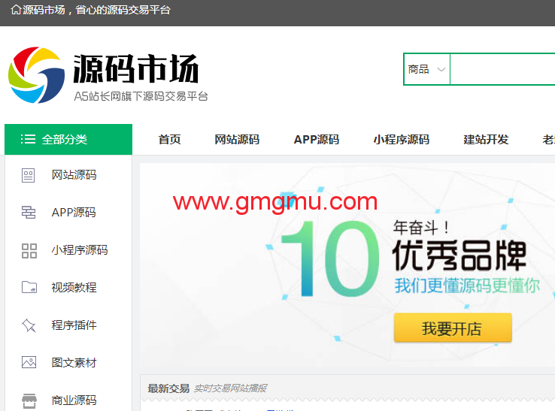Open the 全部分类 category menu
The width and height of the screenshot is (555, 411).
point(68,139)
